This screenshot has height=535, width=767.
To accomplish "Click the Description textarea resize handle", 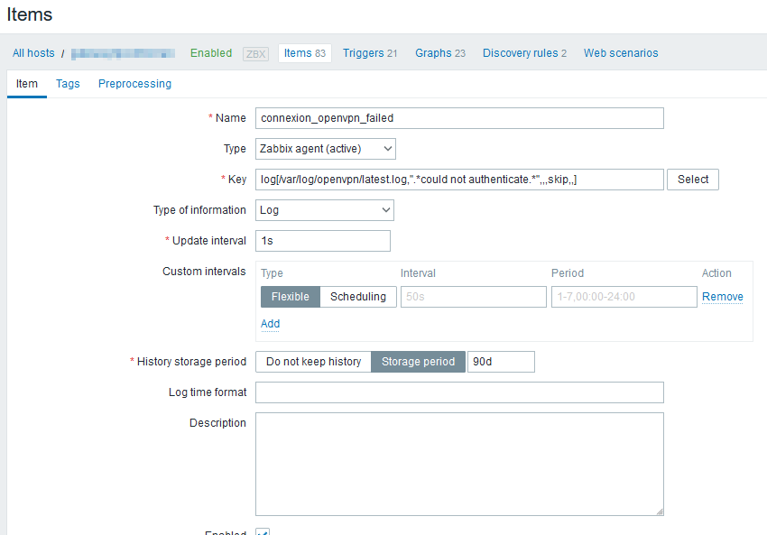I will 659,511.
